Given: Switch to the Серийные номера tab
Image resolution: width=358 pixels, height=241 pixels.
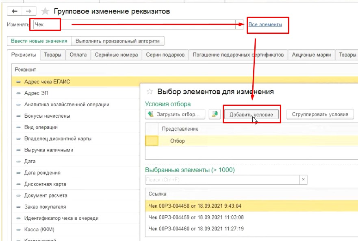Looking at the screenshot, I should click(x=117, y=55).
